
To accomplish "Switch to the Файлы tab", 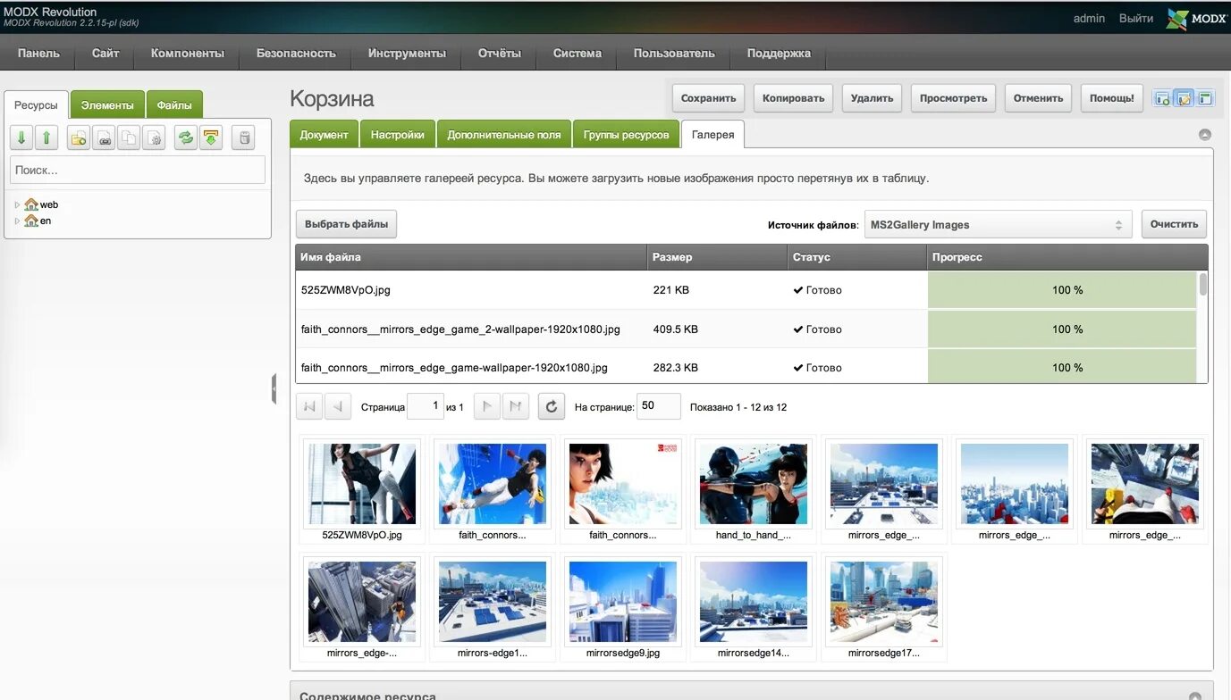I will 174,104.
